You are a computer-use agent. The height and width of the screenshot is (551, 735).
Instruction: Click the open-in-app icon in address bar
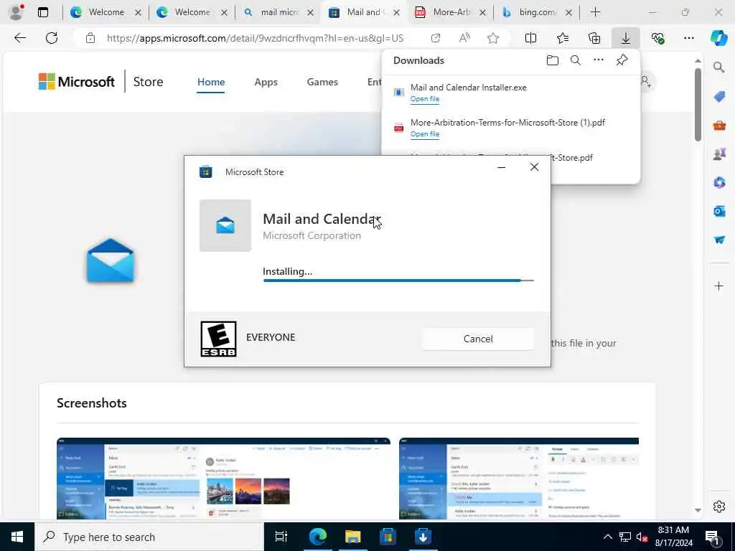[x=436, y=38]
